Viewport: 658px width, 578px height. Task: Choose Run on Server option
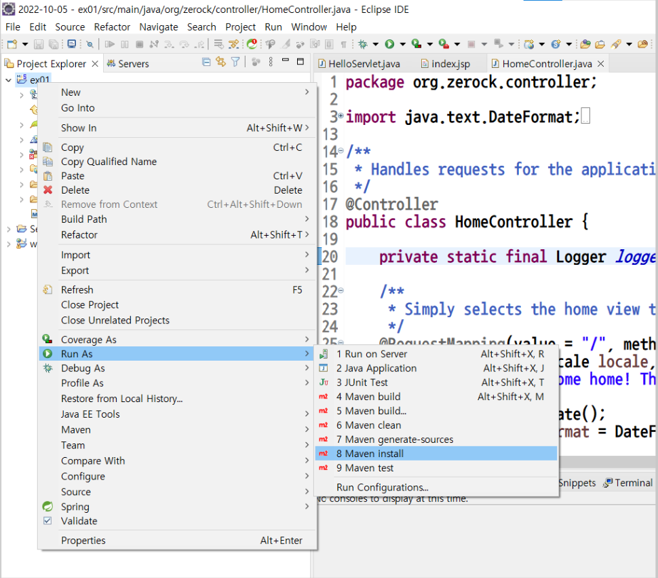click(x=436, y=354)
